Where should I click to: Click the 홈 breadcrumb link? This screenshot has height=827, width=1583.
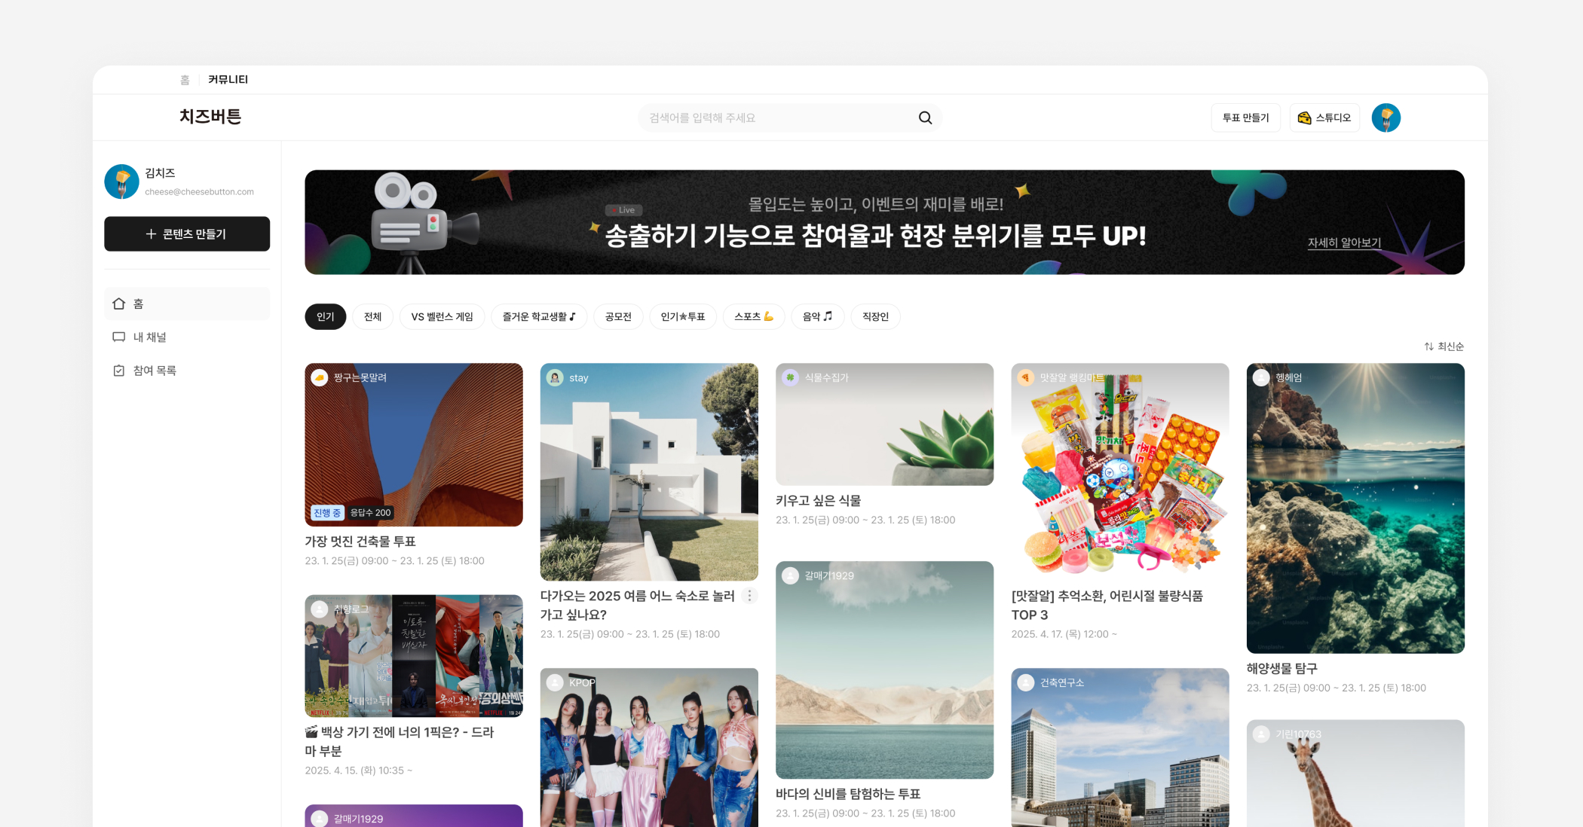tap(185, 80)
